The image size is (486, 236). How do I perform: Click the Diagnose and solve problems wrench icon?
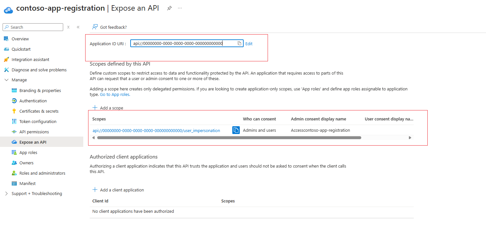coord(6,70)
